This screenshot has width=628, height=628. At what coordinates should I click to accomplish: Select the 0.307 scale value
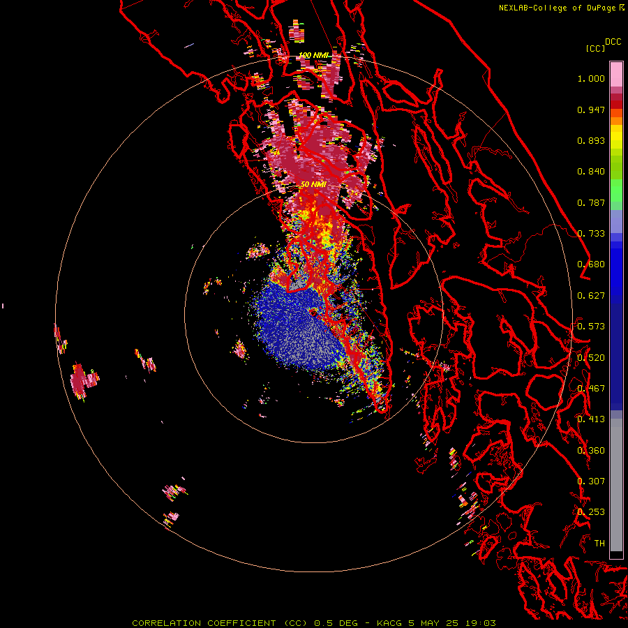click(591, 481)
